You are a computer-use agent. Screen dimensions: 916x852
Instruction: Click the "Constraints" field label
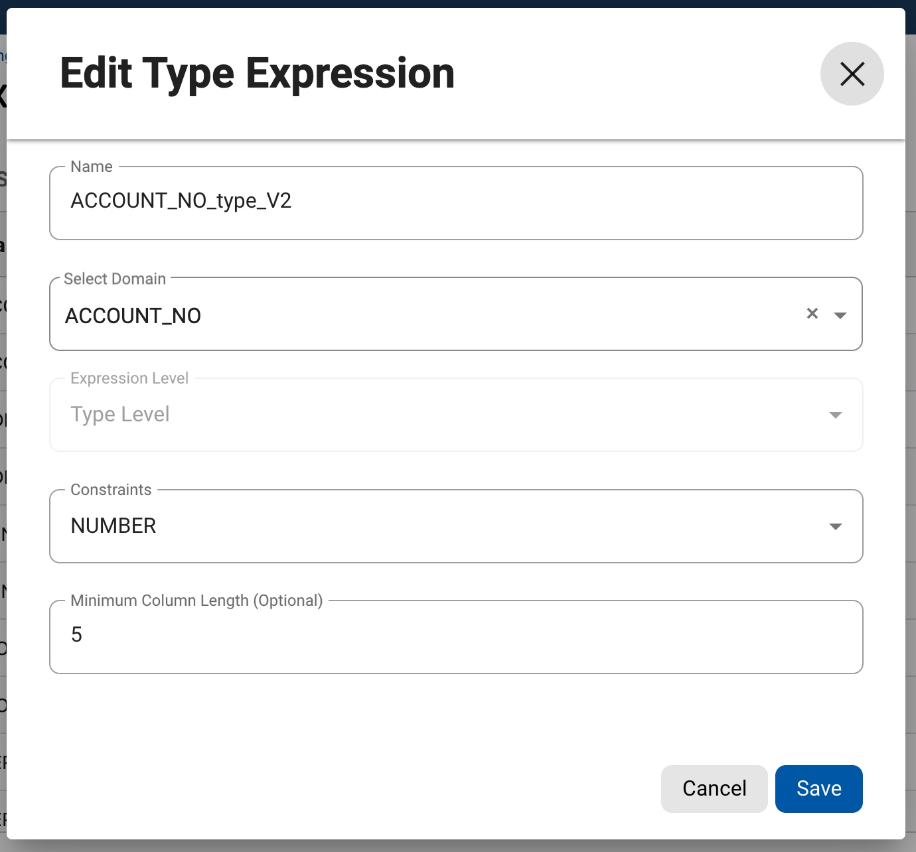click(x=111, y=490)
